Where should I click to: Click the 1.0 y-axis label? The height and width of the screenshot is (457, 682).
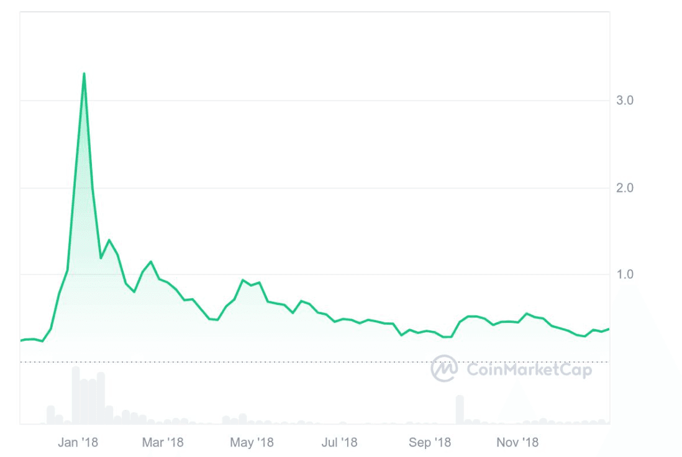[x=624, y=274]
